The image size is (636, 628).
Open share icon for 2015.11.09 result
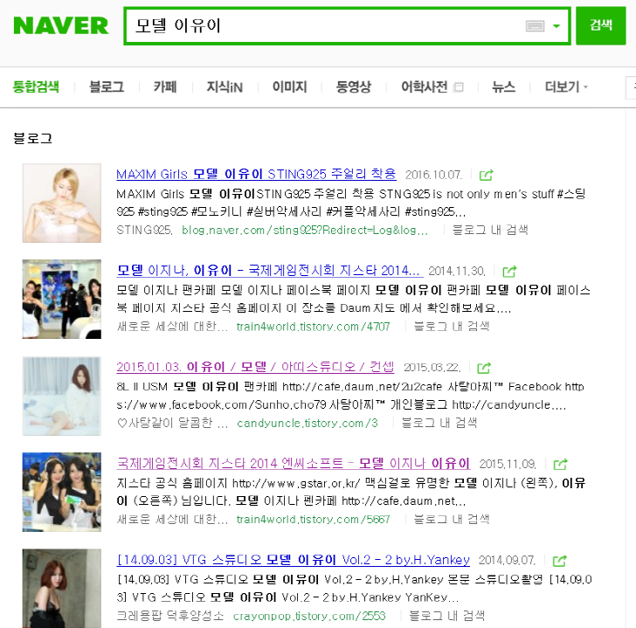point(560,464)
